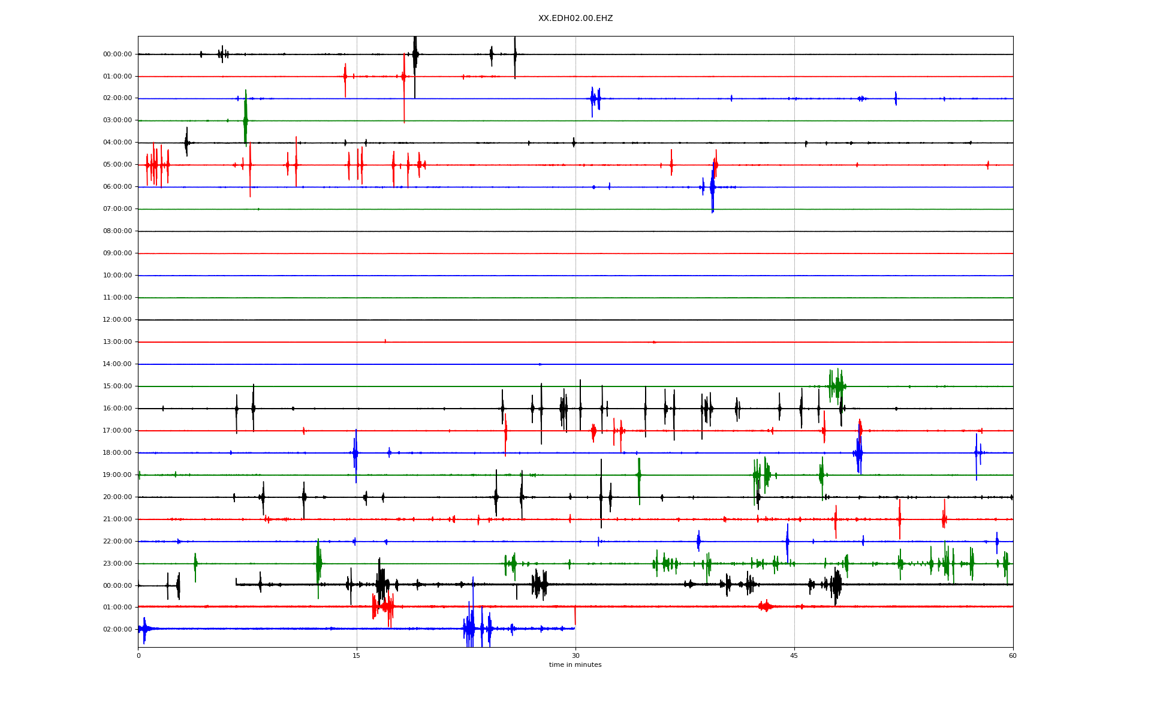
Task: Select the 23:00:00 row label
Action: click(x=117, y=564)
